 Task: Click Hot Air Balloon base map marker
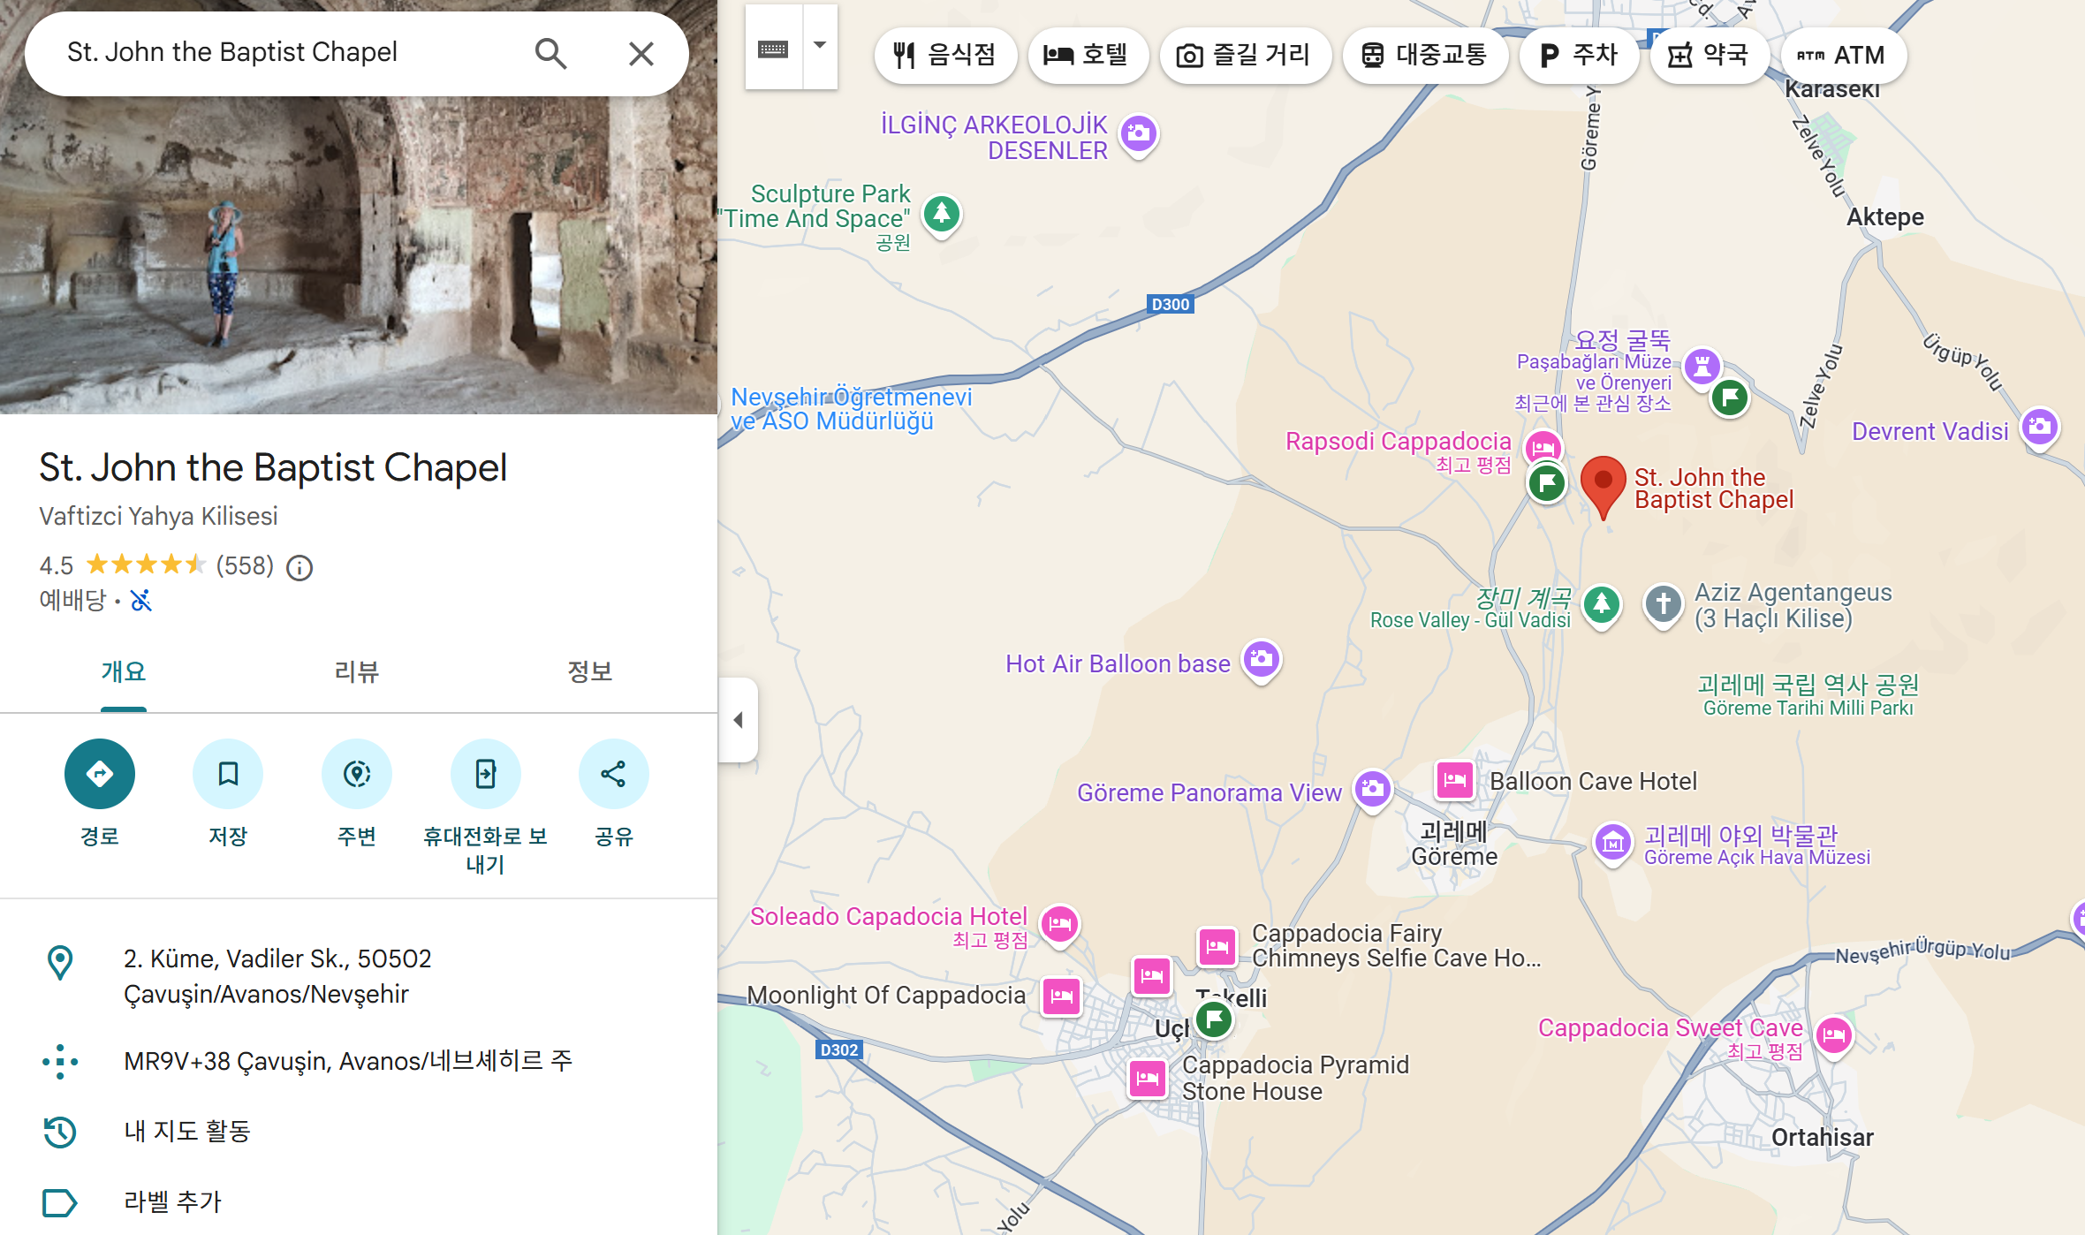(1262, 659)
